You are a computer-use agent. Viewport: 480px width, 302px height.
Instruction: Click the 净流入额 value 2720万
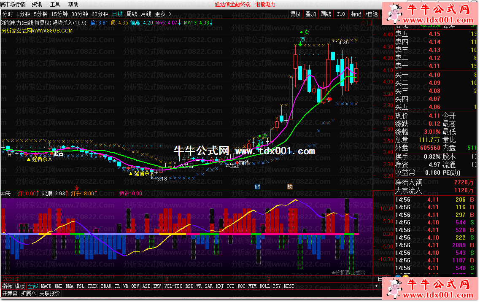[x=464, y=182]
